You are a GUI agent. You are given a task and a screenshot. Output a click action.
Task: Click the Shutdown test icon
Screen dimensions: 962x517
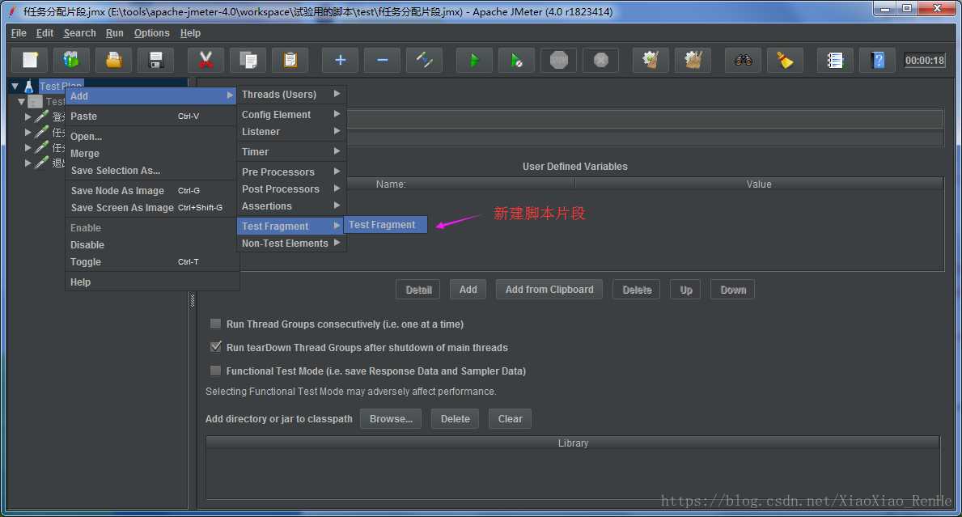[601, 60]
